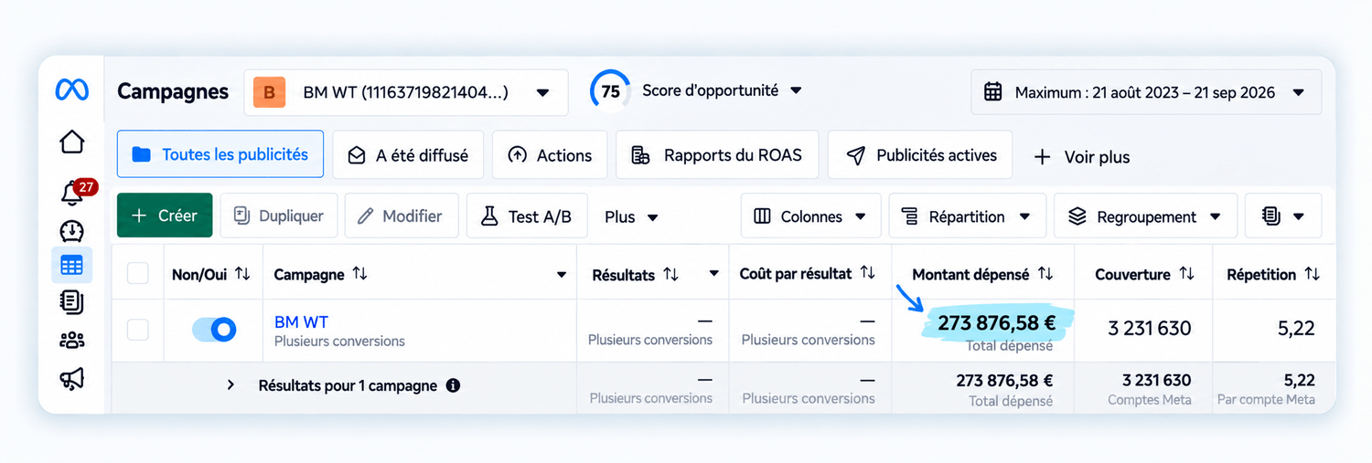Sort by Coût par résultat arrows

pos(867,273)
